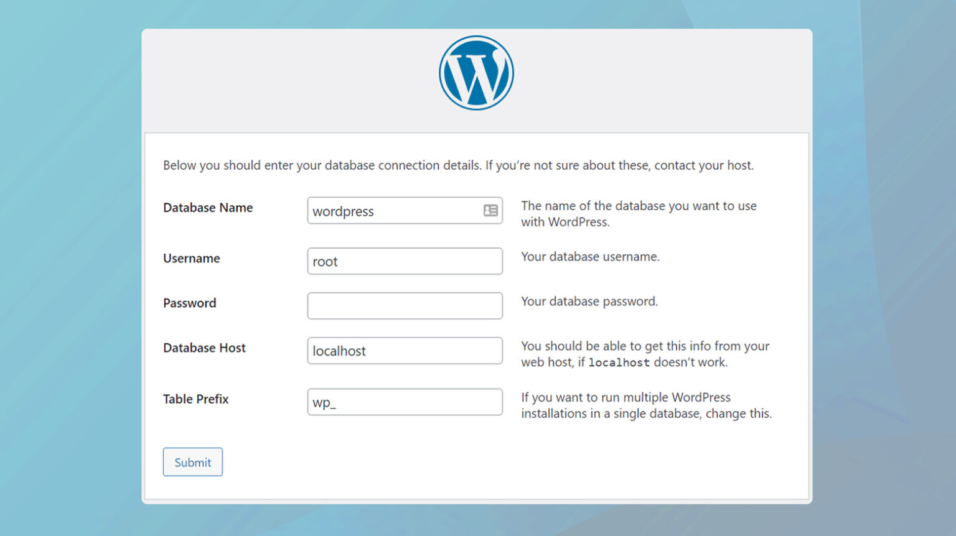Select the Username field containing root

(405, 261)
